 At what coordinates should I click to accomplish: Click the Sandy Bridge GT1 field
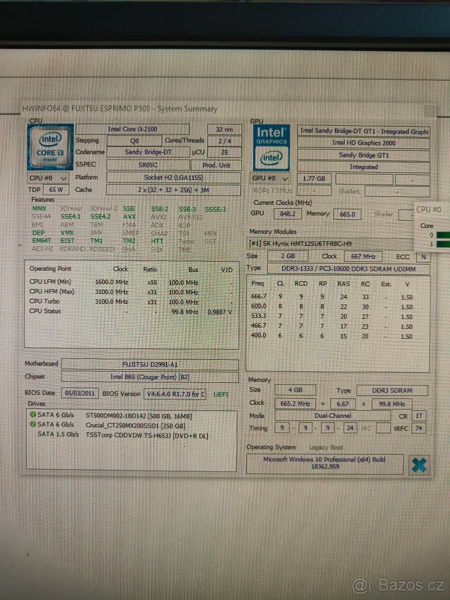(363, 155)
